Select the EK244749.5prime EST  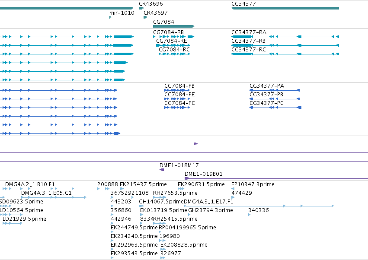tap(134, 228)
